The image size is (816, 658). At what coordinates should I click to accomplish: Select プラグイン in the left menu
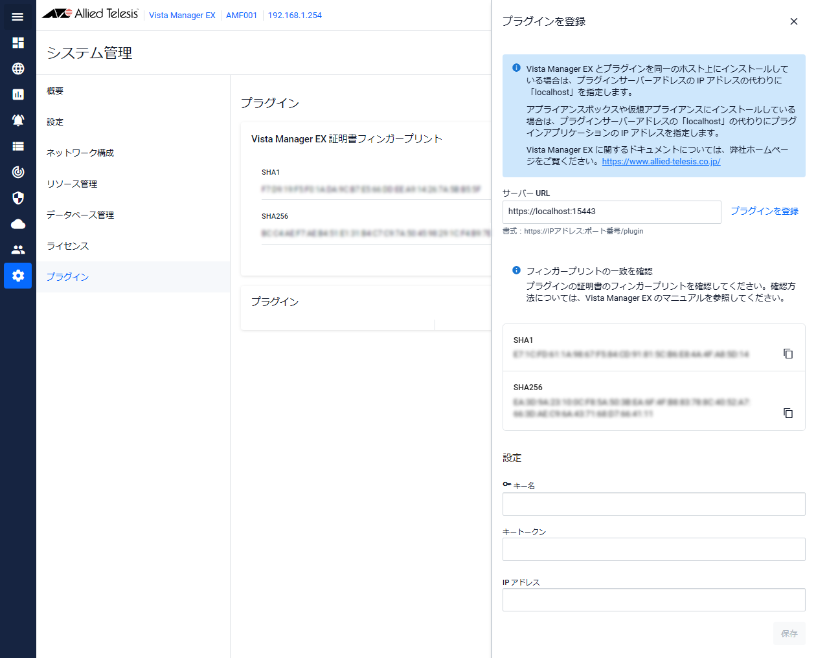133,277
